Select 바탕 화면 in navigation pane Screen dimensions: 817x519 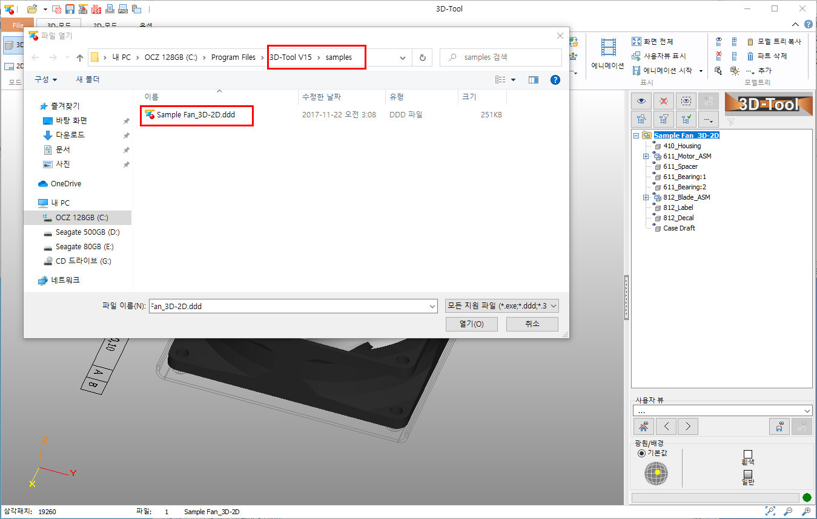pos(71,120)
